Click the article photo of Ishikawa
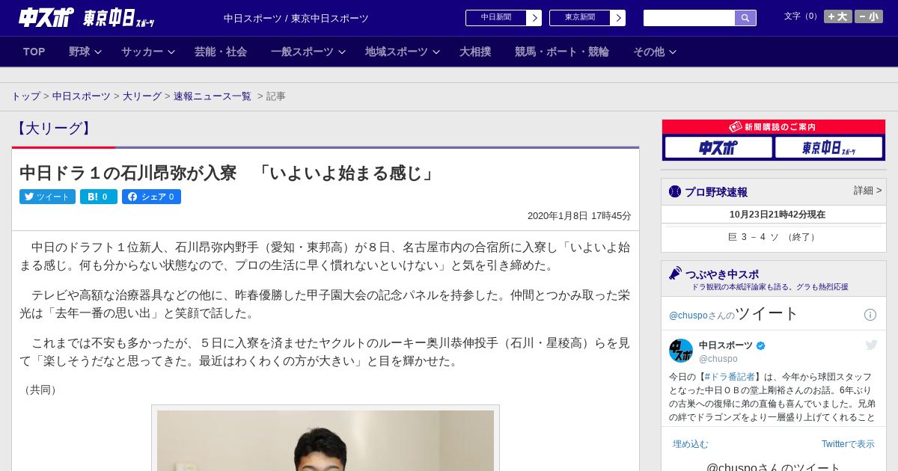Image resolution: width=898 pixels, height=471 pixels. click(326, 440)
